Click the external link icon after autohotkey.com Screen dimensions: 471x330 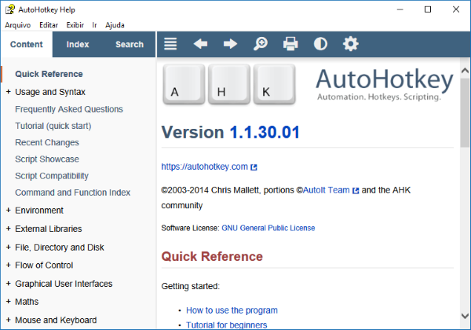click(x=254, y=167)
